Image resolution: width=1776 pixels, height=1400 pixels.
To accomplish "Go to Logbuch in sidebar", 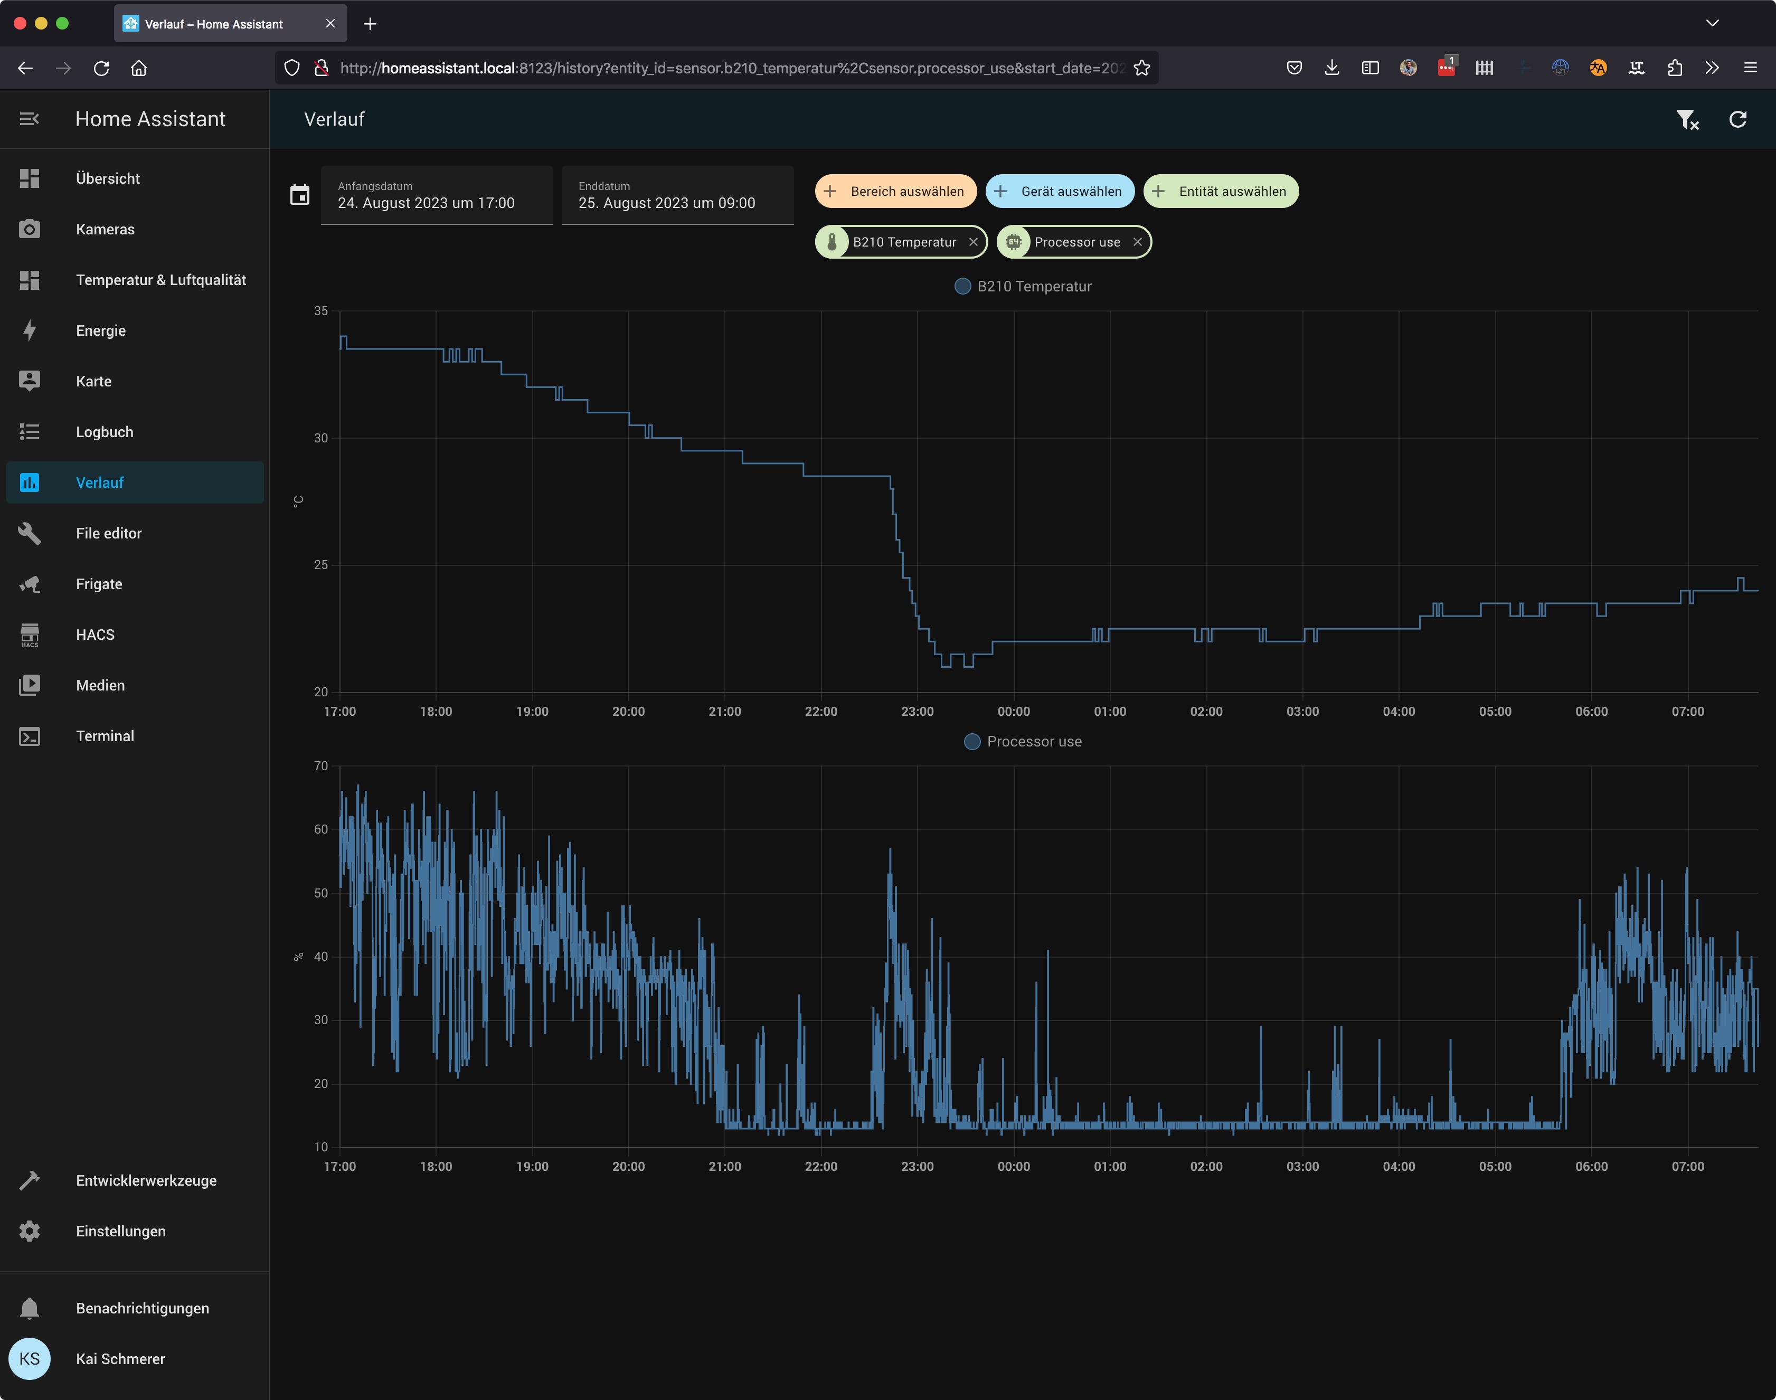I will click(x=104, y=432).
